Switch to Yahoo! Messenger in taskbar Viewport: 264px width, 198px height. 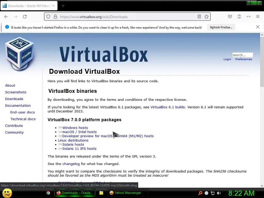(128, 193)
